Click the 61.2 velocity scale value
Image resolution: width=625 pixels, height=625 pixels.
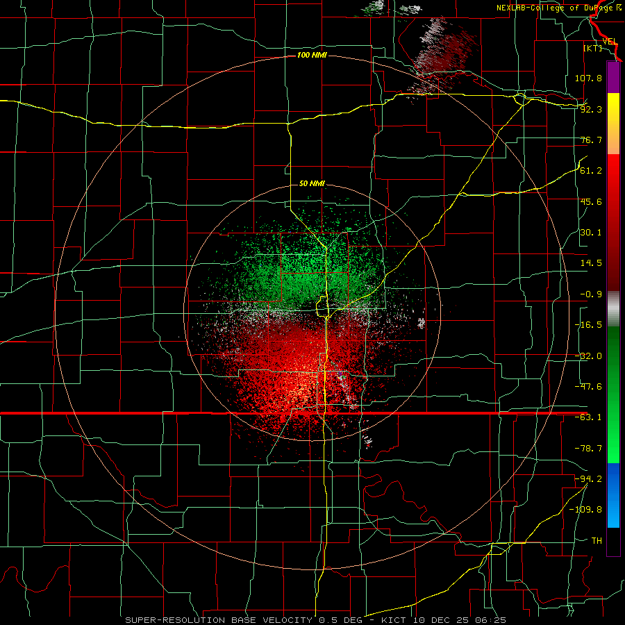(x=591, y=171)
